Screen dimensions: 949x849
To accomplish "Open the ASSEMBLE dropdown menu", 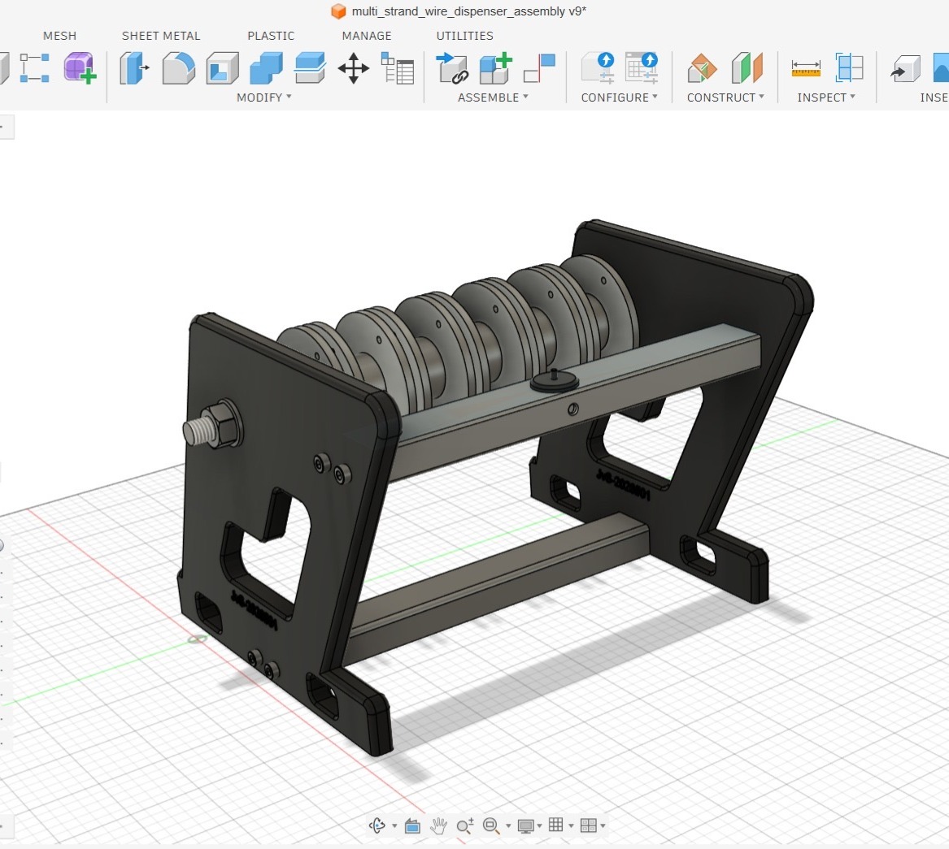I will pyautogui.click(x=493, y=97).
